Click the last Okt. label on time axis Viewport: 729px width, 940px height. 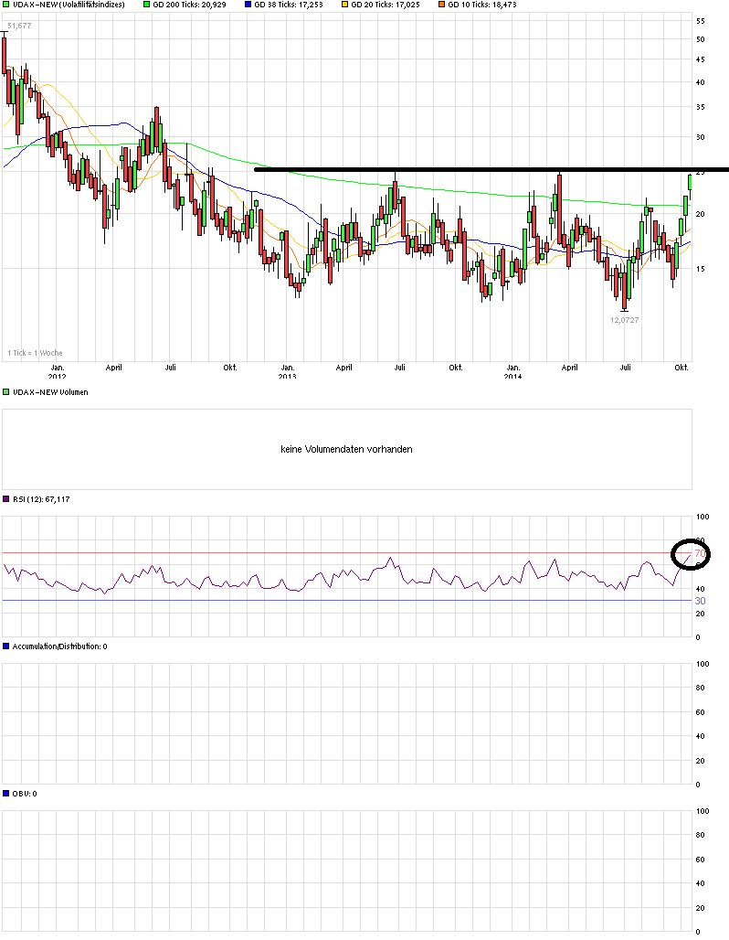coord(681,368)
